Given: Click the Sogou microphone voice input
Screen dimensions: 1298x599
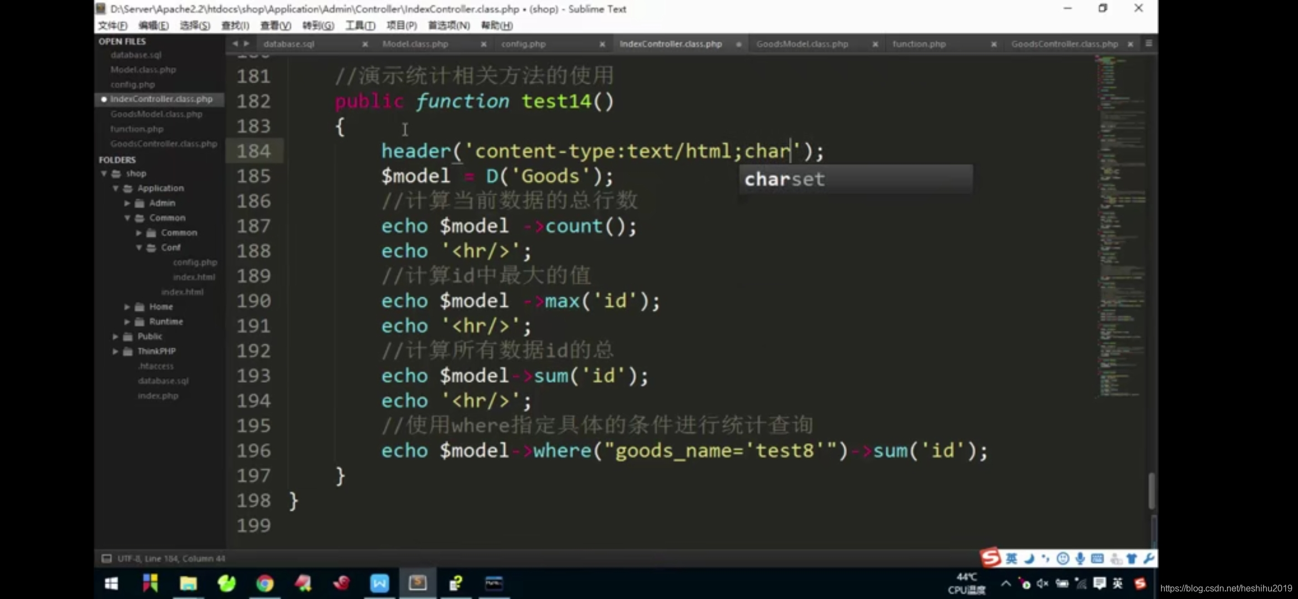Looking at the screenshot, I should pyautogui.click(x=1080, y=559).
